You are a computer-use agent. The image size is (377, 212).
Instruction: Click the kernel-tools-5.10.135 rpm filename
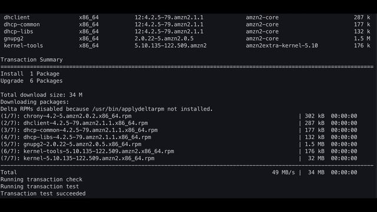tap(98, 151)
